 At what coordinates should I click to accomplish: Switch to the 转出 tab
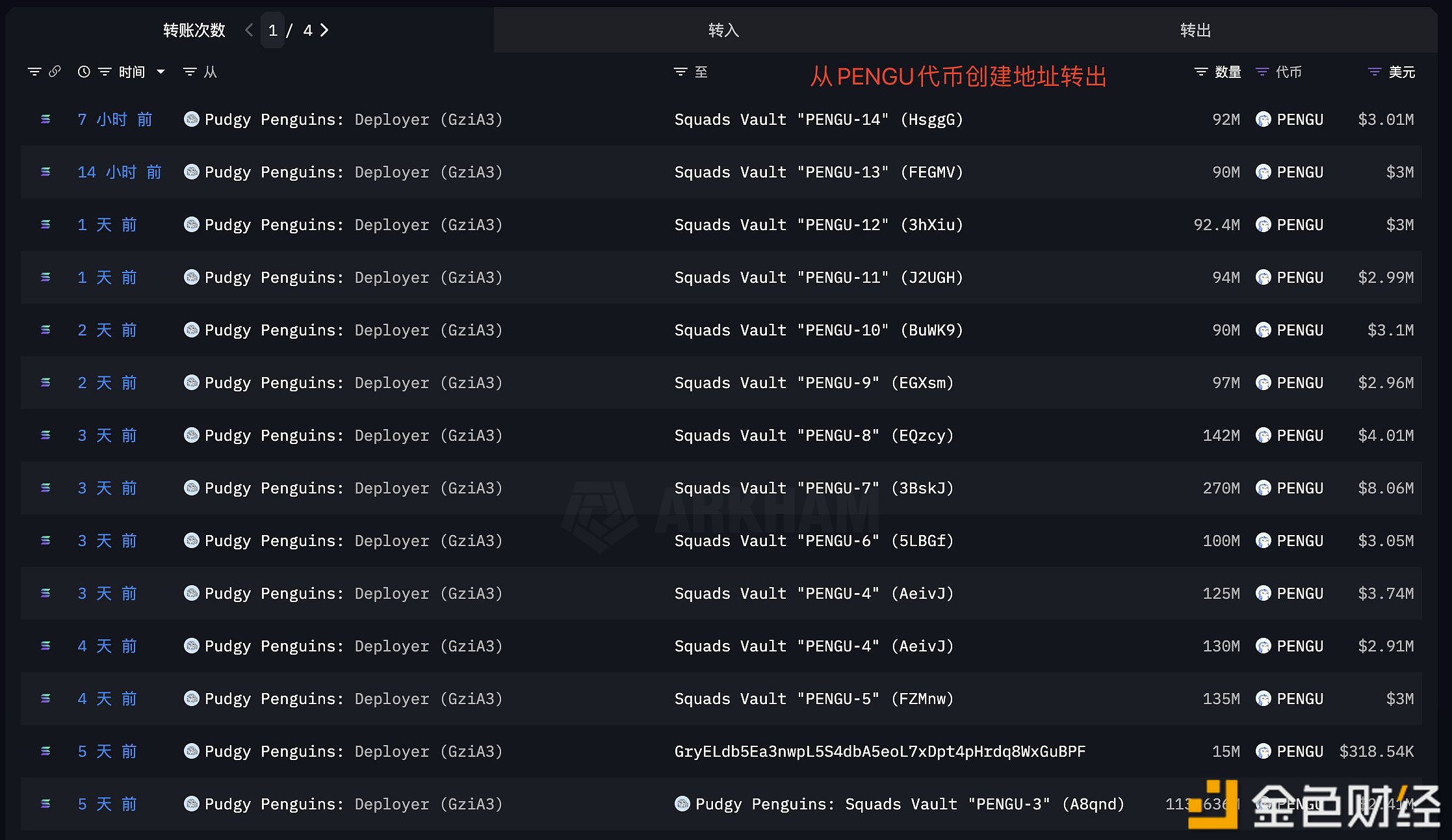(1195, 30)
